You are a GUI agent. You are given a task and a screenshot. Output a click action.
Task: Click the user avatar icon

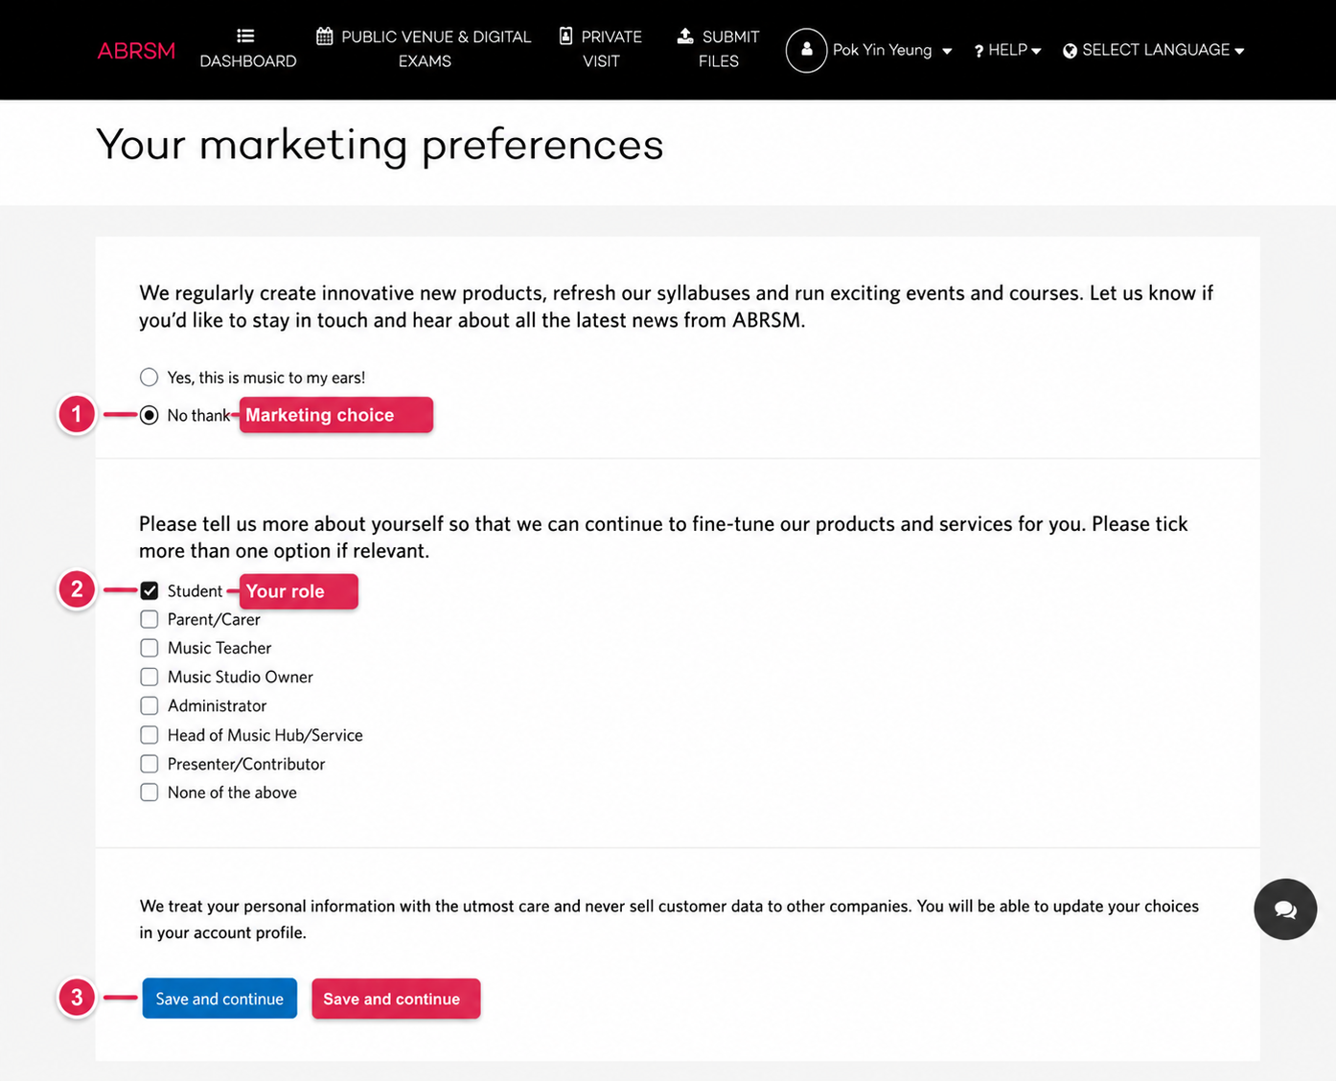(806, 50)
